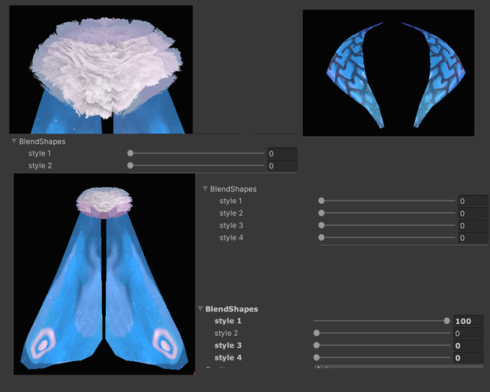The image size is (490, 392).
Task: Select the value field showing 100
Action: pos(468,321)
